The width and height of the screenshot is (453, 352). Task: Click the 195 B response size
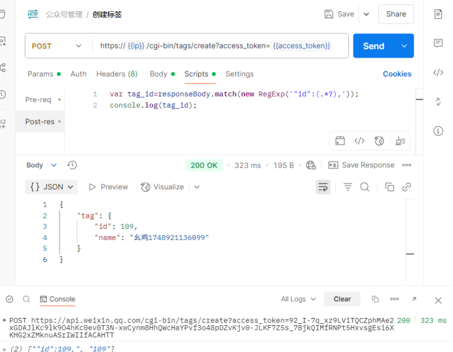pyautogui.click(x=283, y=165)
